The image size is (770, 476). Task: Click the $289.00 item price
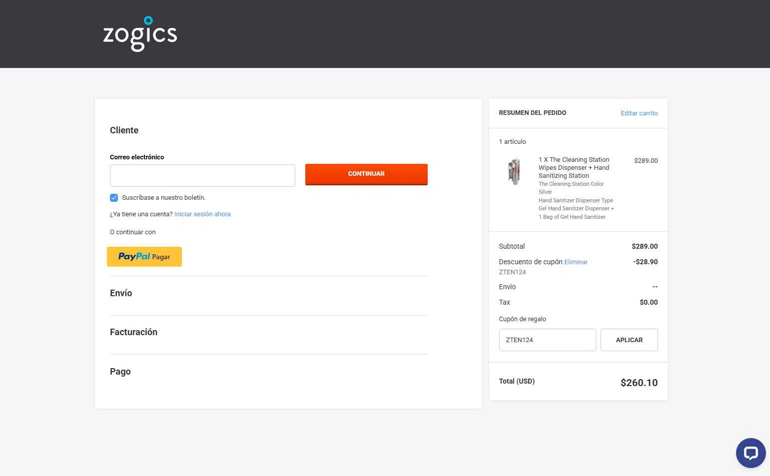pos(646,160)
